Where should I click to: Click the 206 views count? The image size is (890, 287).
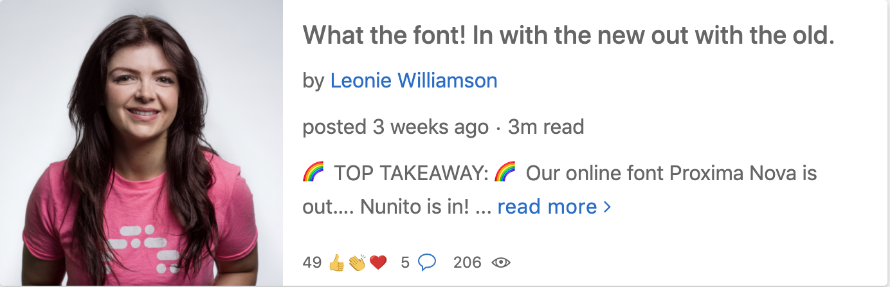[x=467, y=263]
